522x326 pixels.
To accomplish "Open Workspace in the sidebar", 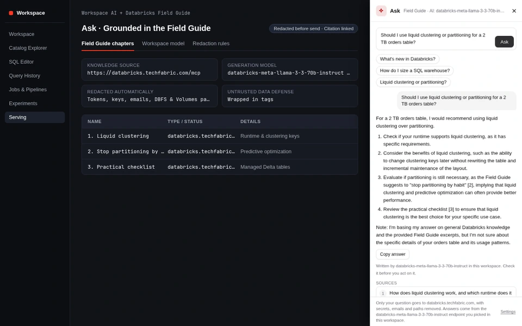I will [35, 34].
